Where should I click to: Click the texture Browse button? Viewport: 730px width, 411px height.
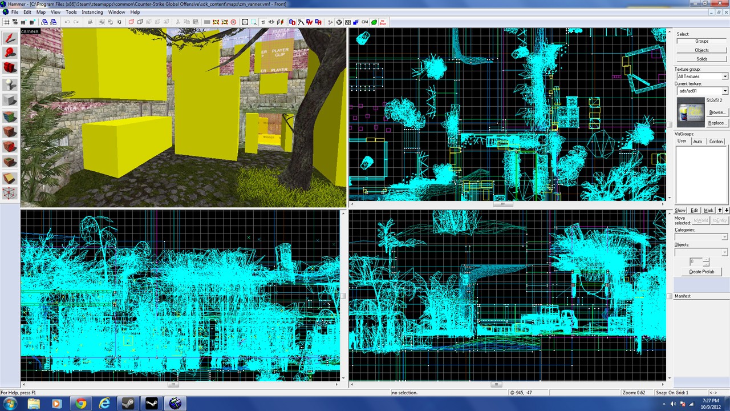tap(717, 112)
